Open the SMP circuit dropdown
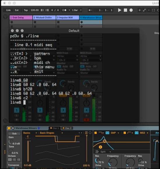This screenshot has height=169, width=160. 115,133
